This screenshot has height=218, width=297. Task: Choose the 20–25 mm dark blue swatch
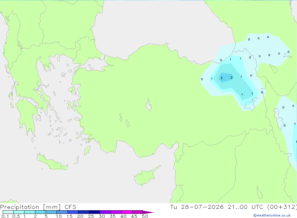[84, 212]
